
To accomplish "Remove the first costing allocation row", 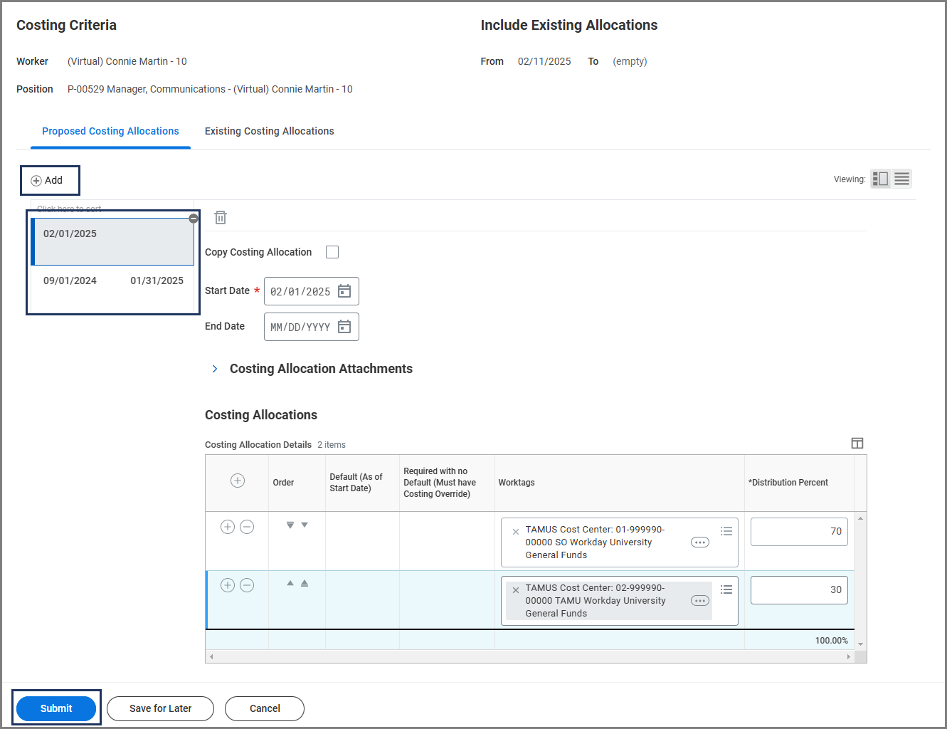I will (247, 527).
